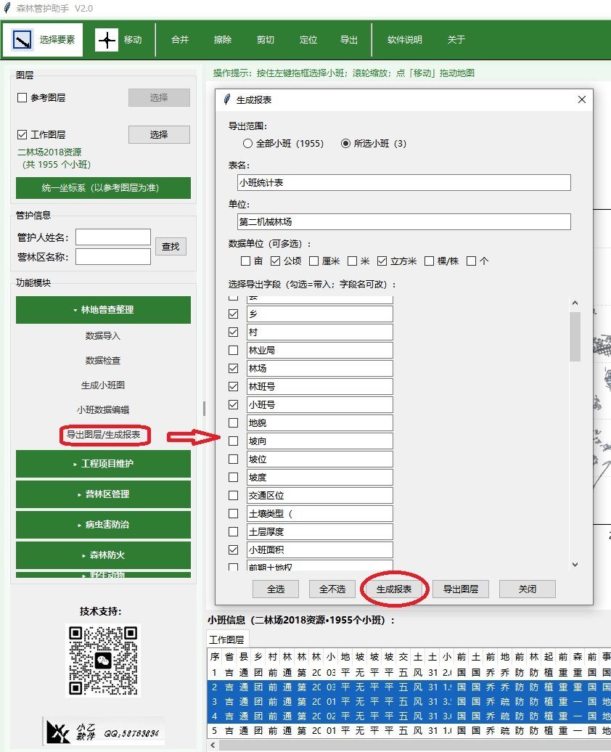Open 软件说明 from the toolbar
The width and height of the screenshot is (611, 752).
pyautogui.click(x=405, y=40)
